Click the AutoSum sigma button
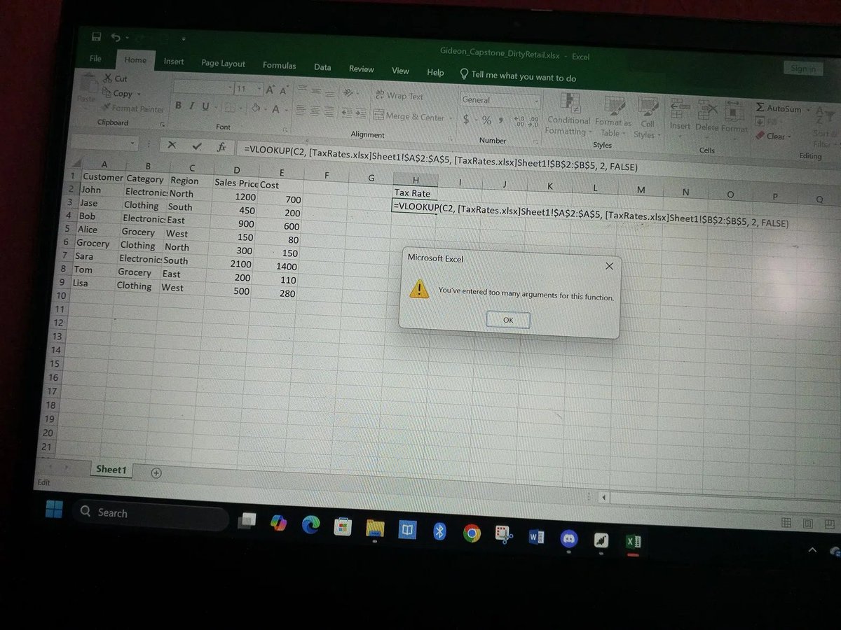841x630 pixels. [779, 108]
